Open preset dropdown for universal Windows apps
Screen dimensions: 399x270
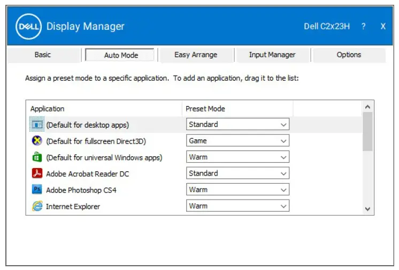[x=237, y=157]
